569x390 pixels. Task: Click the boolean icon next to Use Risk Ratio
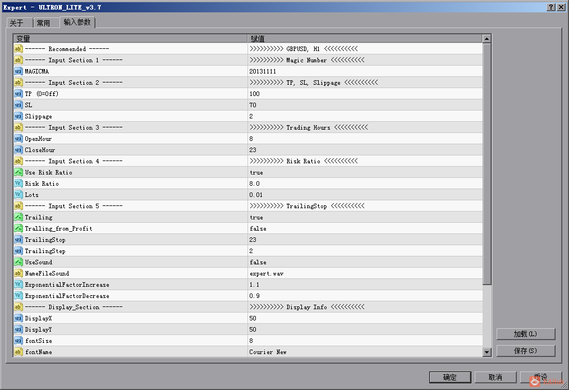[18, 172]
